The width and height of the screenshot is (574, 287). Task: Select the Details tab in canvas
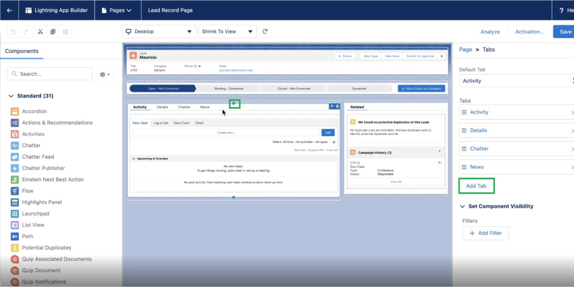click(162, 107)
